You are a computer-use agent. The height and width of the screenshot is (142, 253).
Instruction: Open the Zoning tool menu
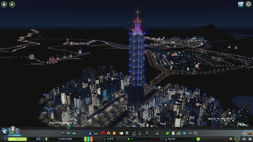pos(68,133)
